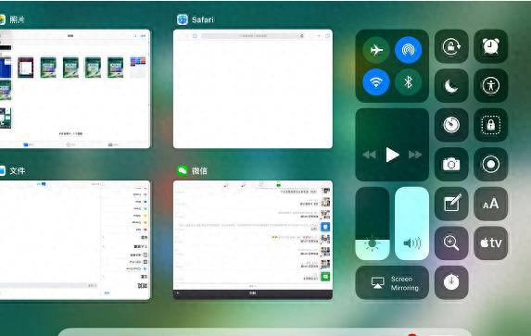Select the 文件 app title
Screen dimensions: 531x336
click(17, 170)
